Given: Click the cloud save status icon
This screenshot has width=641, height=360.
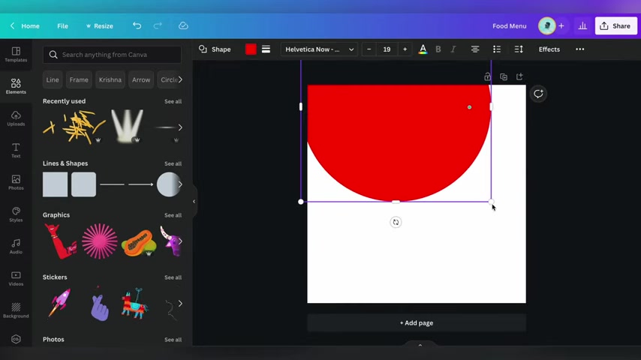Looking at the screenshot, I should click(x=183, y=25).
